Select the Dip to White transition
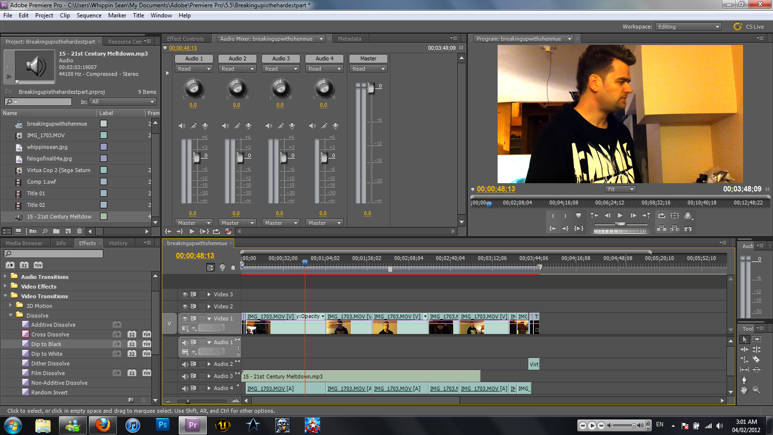The height and width of the screenshot is (435, 773). coord(47,354)
